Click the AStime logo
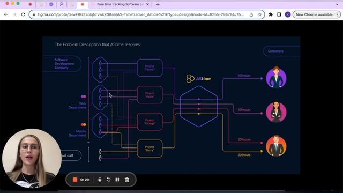 (198, 79)
